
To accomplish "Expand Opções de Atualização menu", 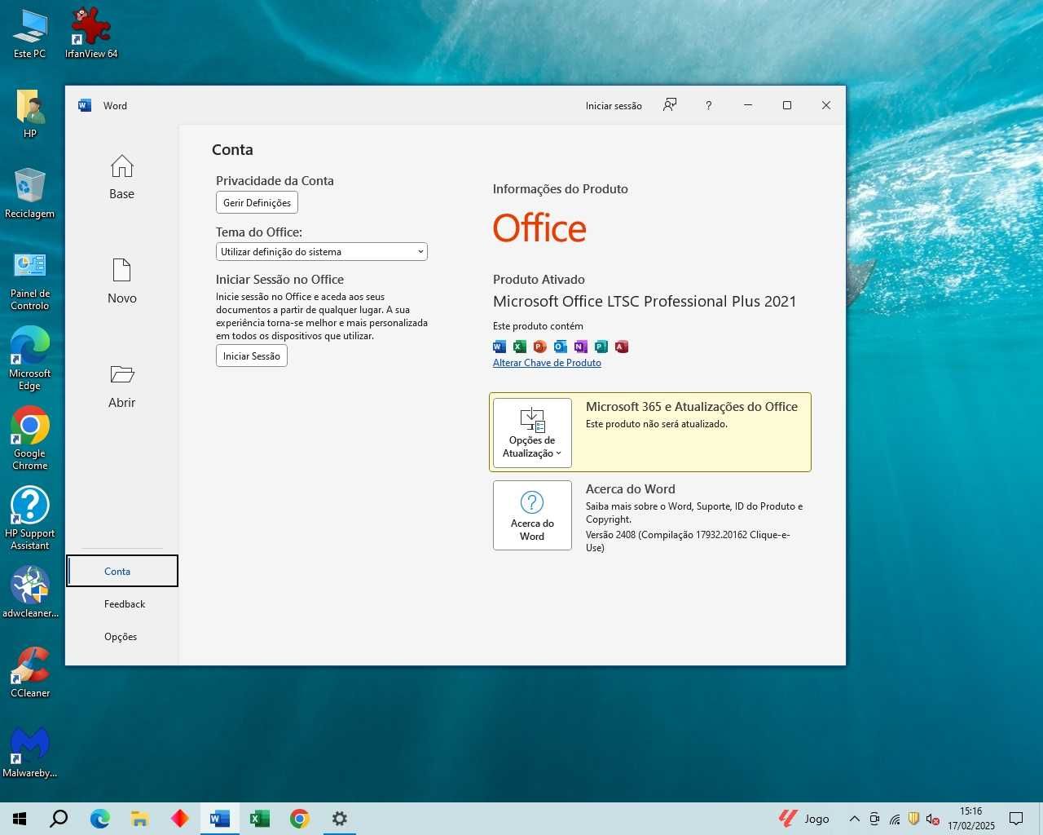I will 532,433.
